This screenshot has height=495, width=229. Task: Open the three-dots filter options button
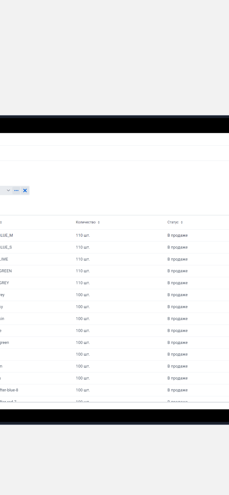coord(16,191)
